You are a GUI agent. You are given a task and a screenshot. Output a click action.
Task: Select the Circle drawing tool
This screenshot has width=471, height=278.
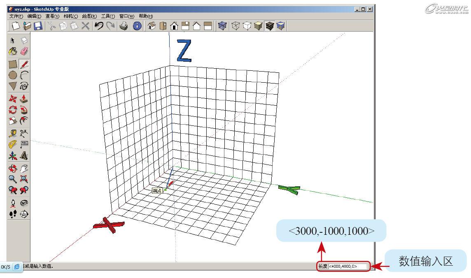13,75
